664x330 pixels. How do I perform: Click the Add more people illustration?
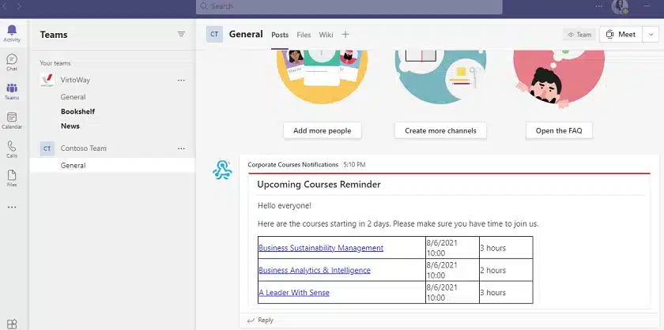(323, 77)
